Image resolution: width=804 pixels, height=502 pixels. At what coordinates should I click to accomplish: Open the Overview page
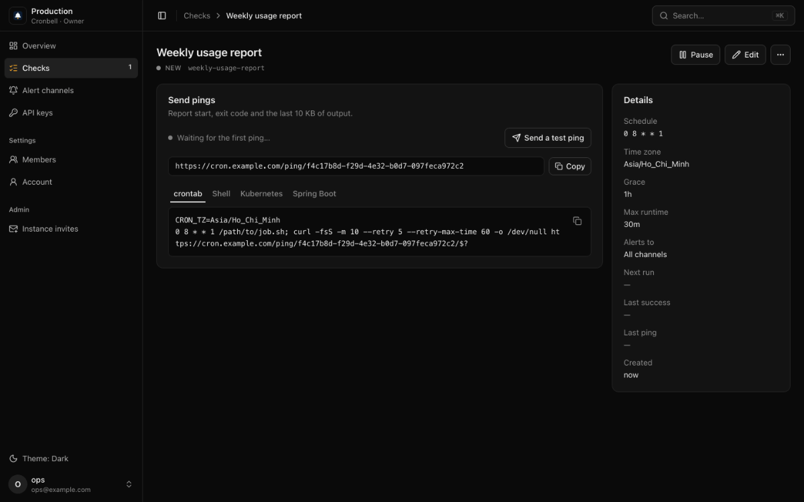[71, 46]
